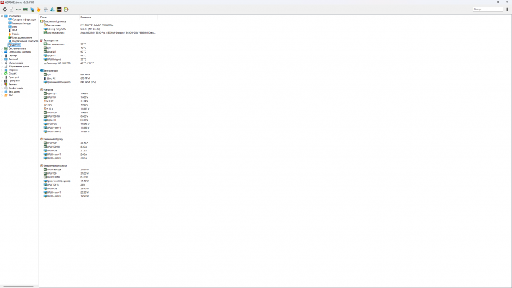Viewport: 512px width, 288px height.
Task: Click the memory chip toolbar icon
Action: pos(25,9)
